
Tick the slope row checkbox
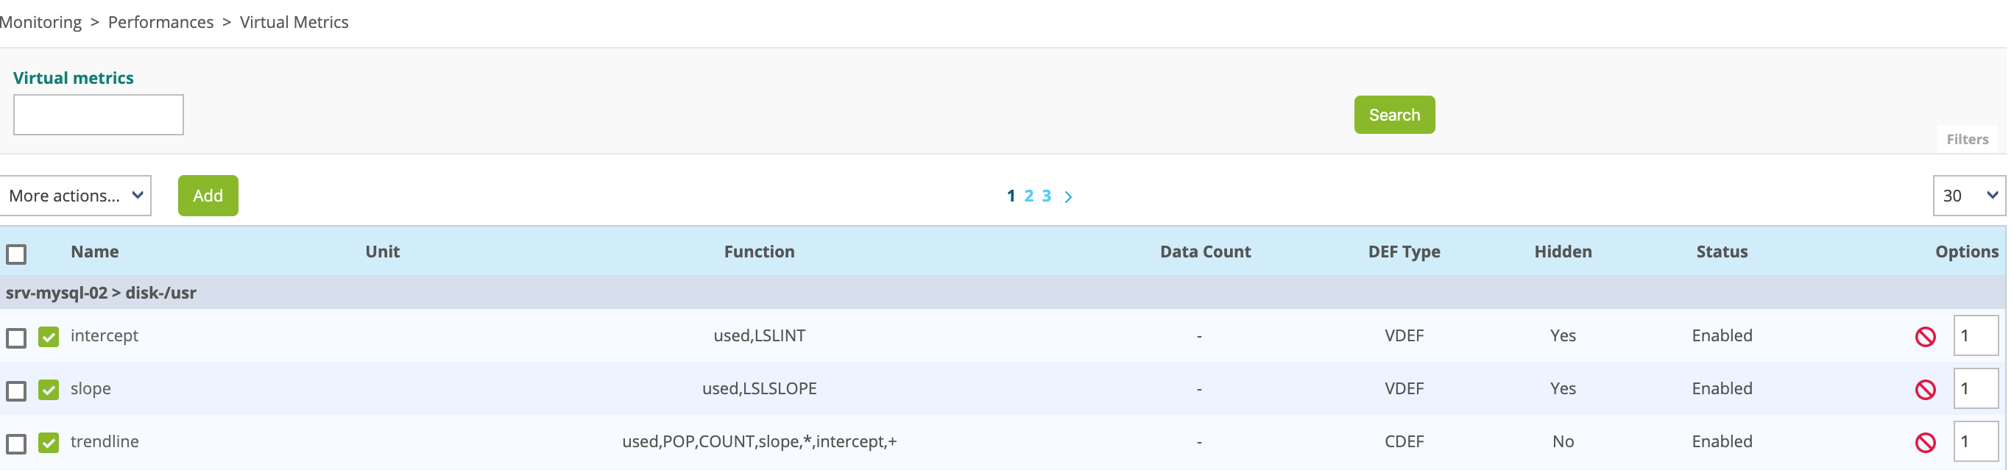coord(16,391)
